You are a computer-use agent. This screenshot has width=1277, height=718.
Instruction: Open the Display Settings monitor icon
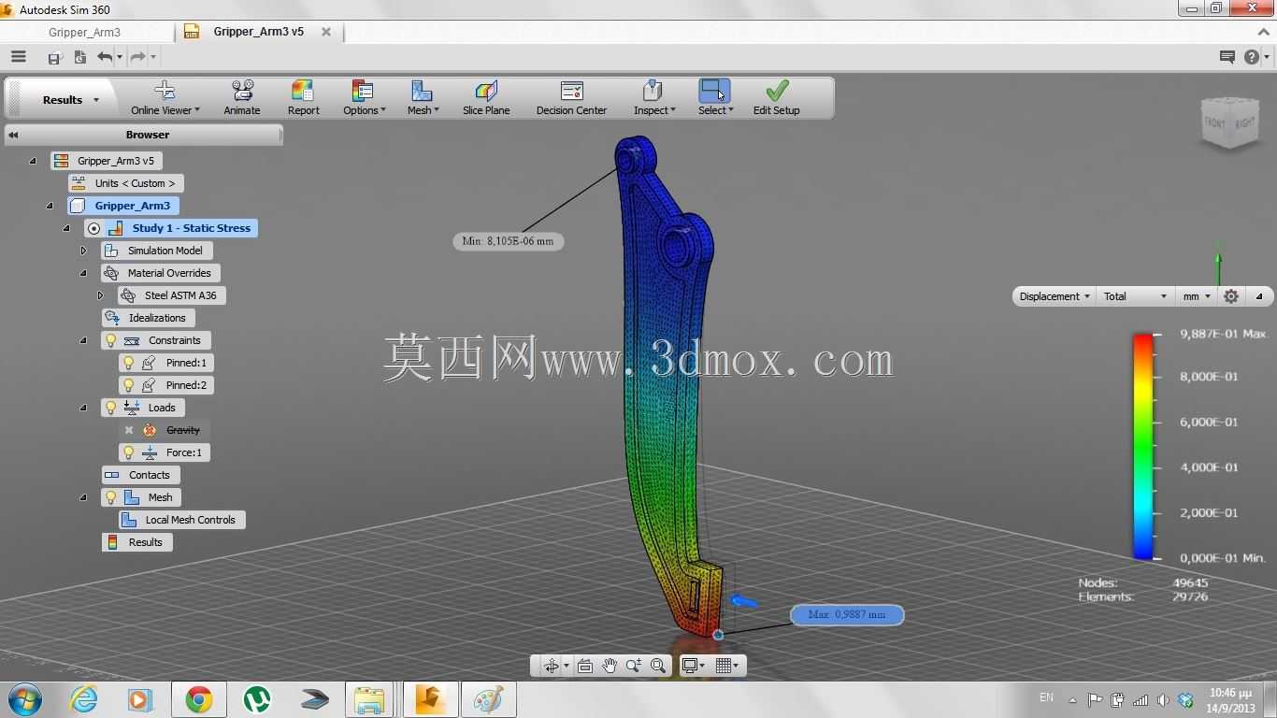(x=693, y=666)
